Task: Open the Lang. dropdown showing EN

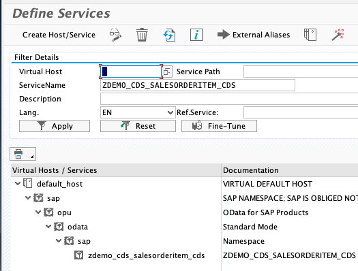Action: [138, 112]
